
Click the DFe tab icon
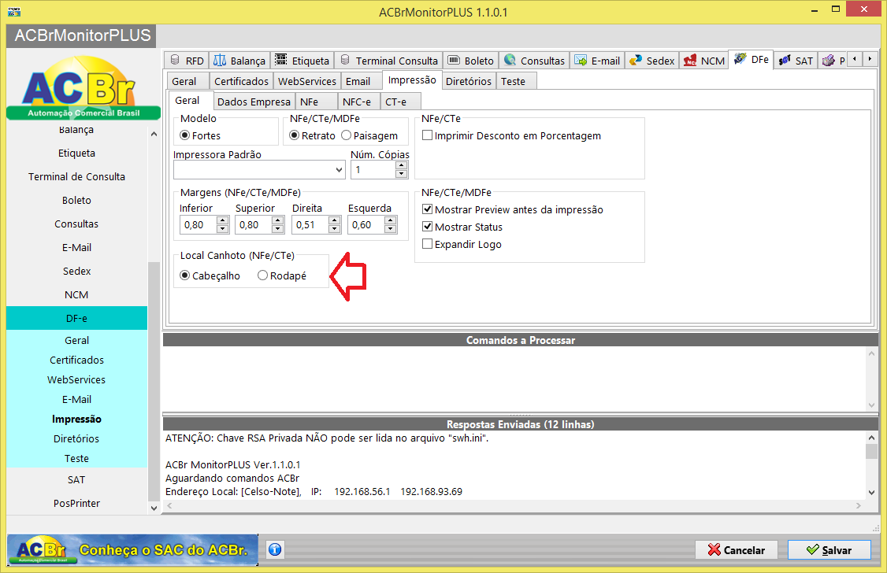coord(740,59)
